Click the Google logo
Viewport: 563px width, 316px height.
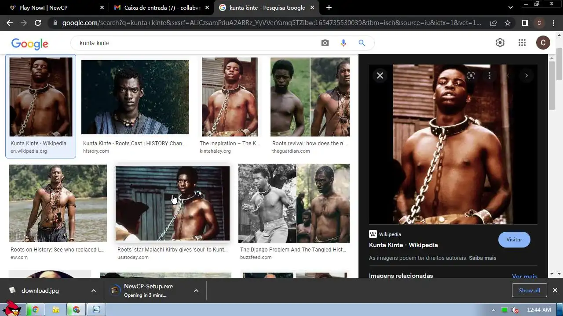[30, 43]
